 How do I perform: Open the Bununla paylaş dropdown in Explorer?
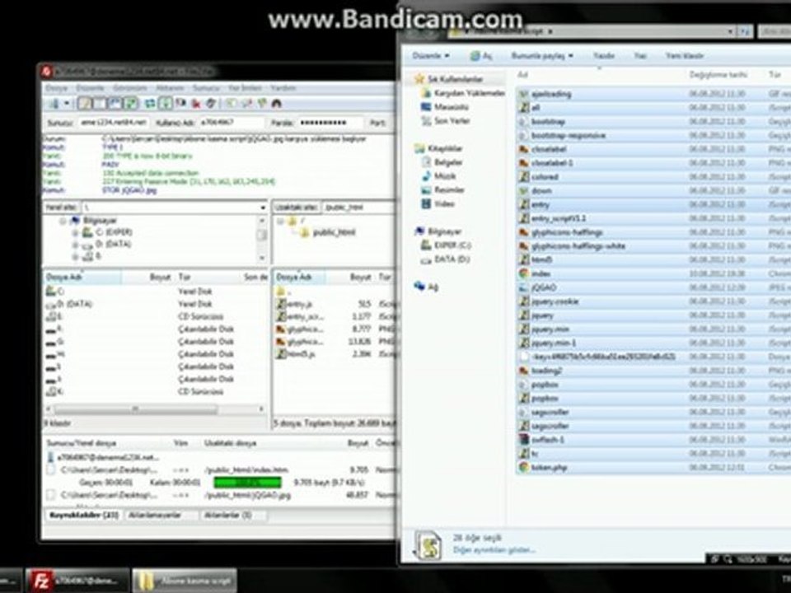pyautogui.click(x=542, y=55)
